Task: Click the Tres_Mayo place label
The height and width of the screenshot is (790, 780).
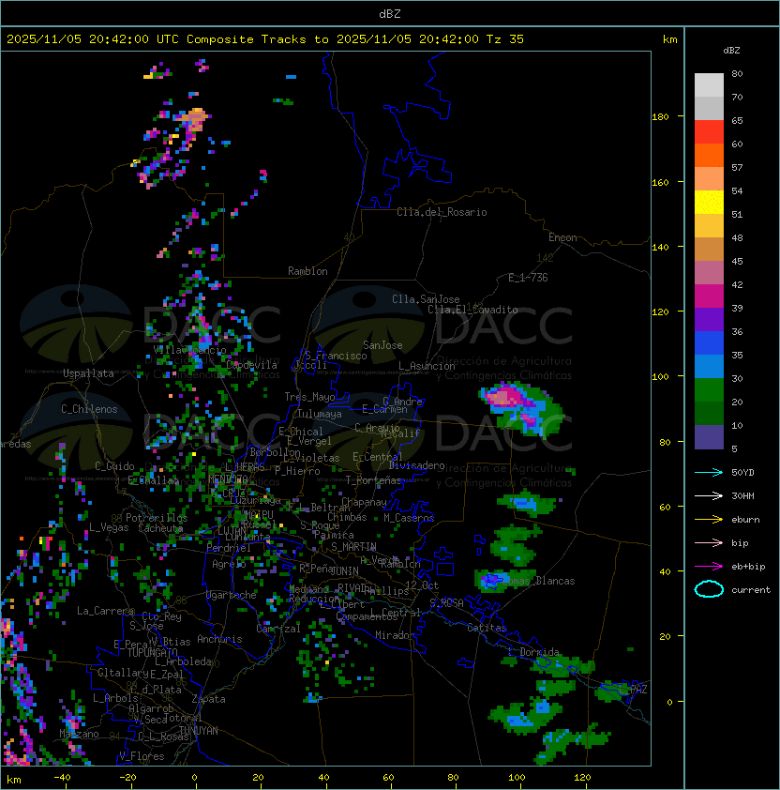Action: [x=309, y=397]
